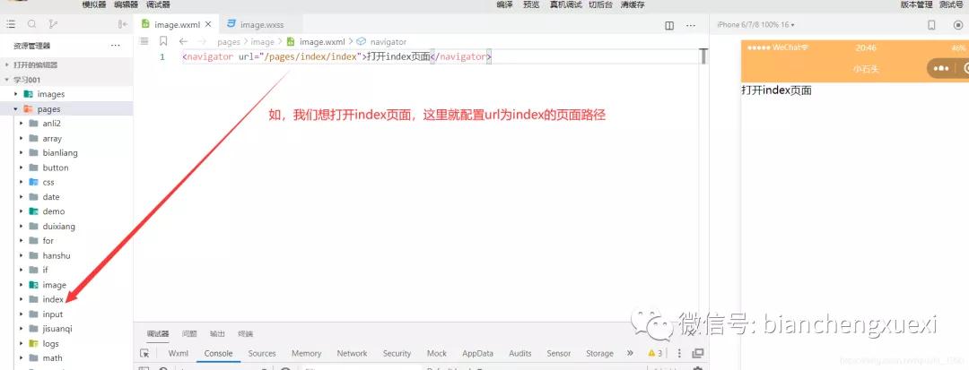Image resolution: width=969 pixels, height=370 pixels.
Task: Collapse the sidebar panel with arrow icon
Action: click(x=122, y=24)
